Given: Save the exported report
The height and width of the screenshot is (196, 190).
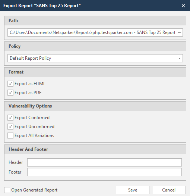Looking at the screenshot, I should click(x=133, y=190).
